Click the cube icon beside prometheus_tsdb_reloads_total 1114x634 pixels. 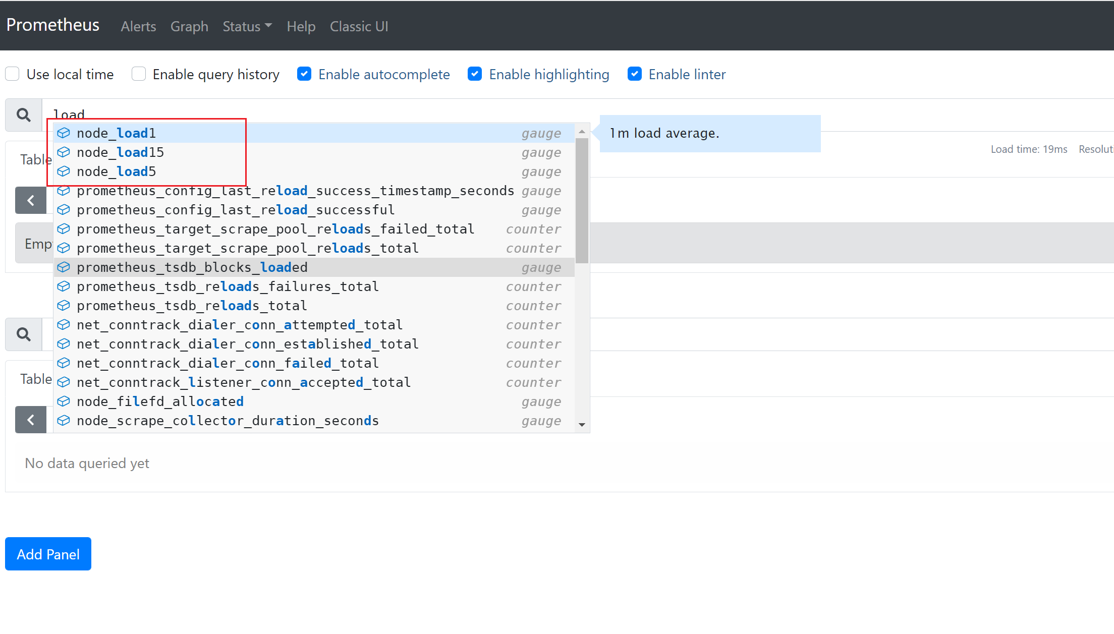(64, 306)
